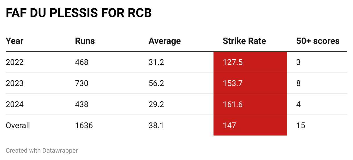Select the red overall strike rate 147 cell
The height and width of the screenshot is (160, 353).
(x=250, y=125)
